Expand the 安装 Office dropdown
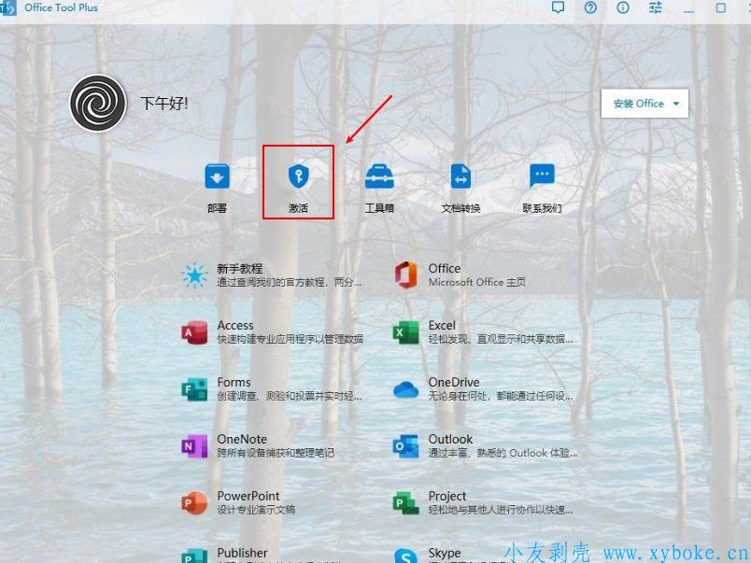This screenshot has width=751, height=563. click(645, 104)
